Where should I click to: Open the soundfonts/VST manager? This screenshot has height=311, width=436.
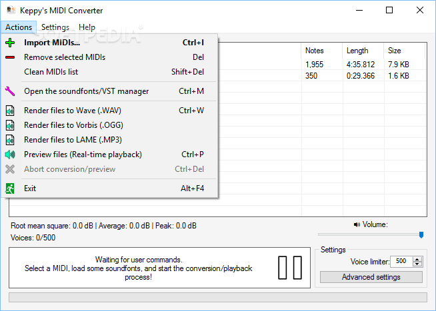[x=110, y=91]
